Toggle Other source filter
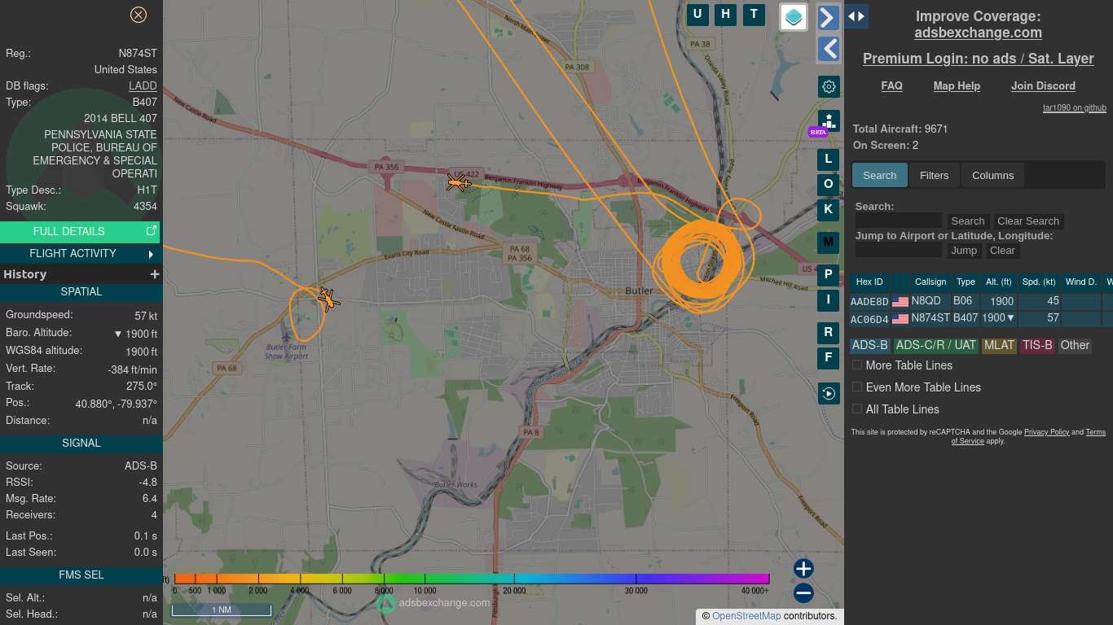The image size is (1113, 625). point(1075,346)
